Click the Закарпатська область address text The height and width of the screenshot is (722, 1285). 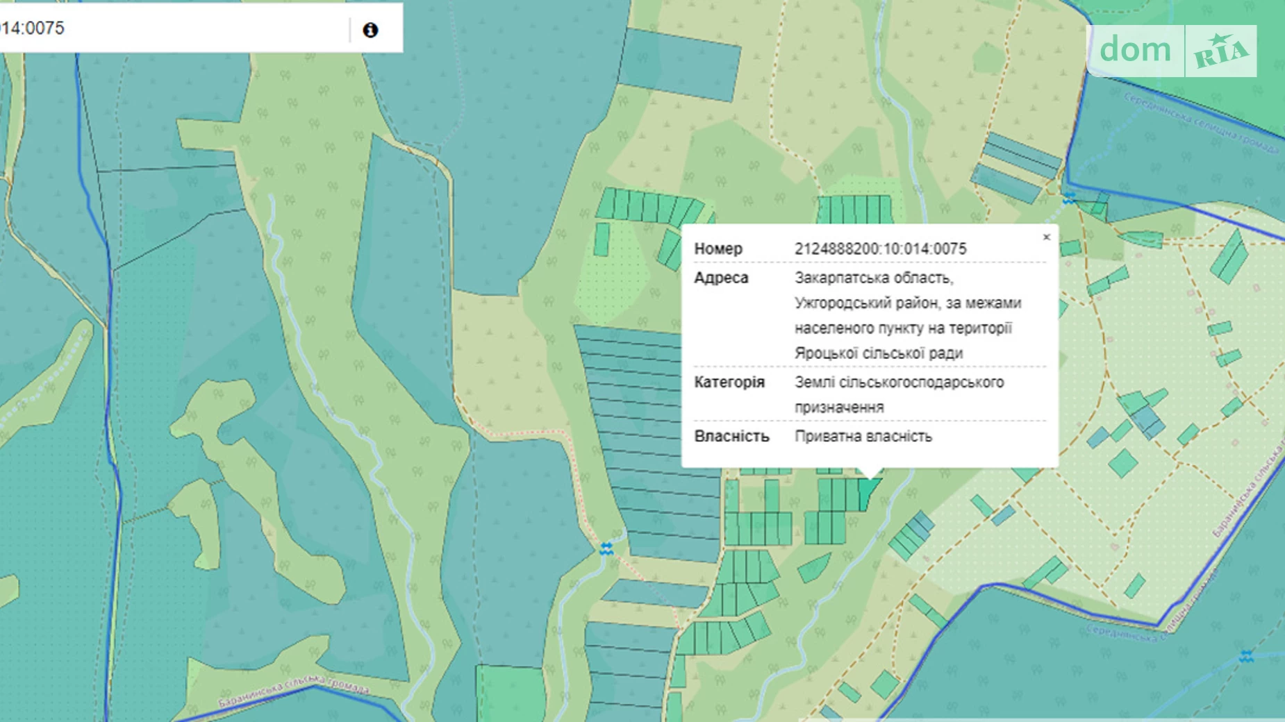(x=874, y=278)
